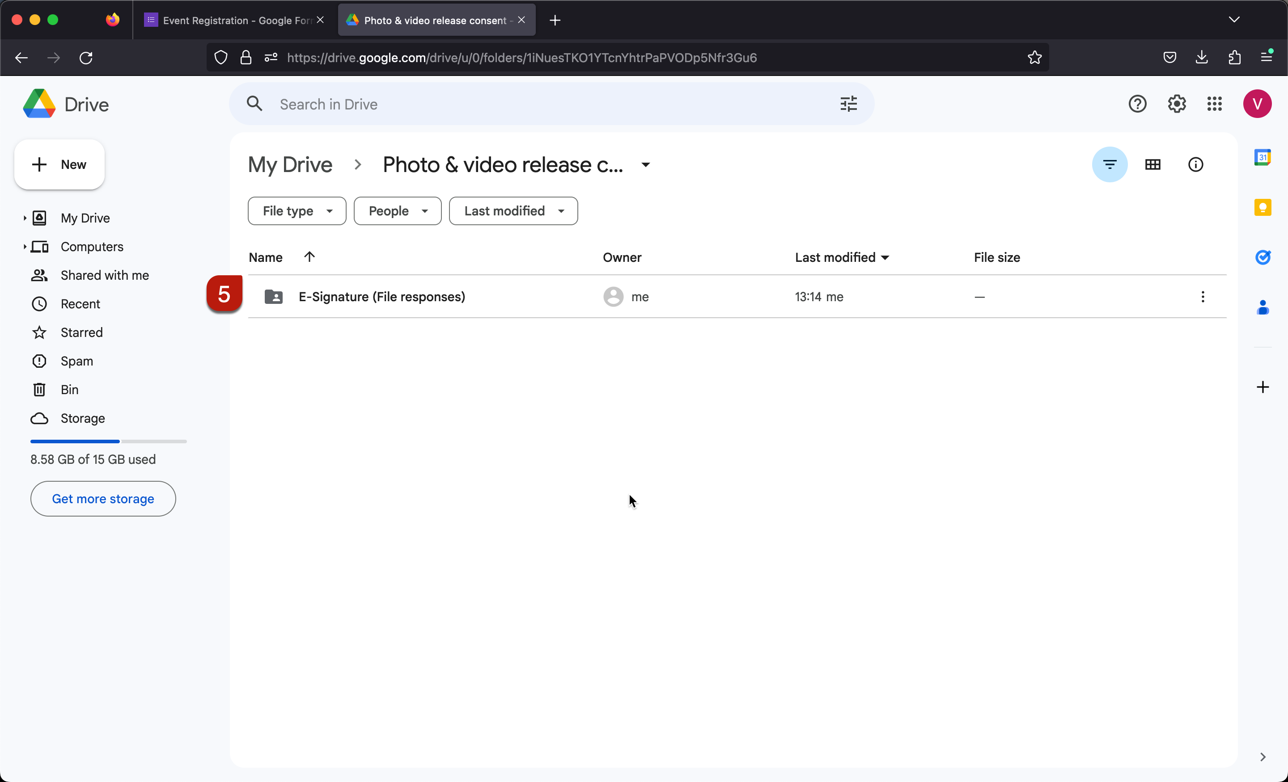
Task: Open the filter icon next to view toggles
Action: [x=1110, y=164]
